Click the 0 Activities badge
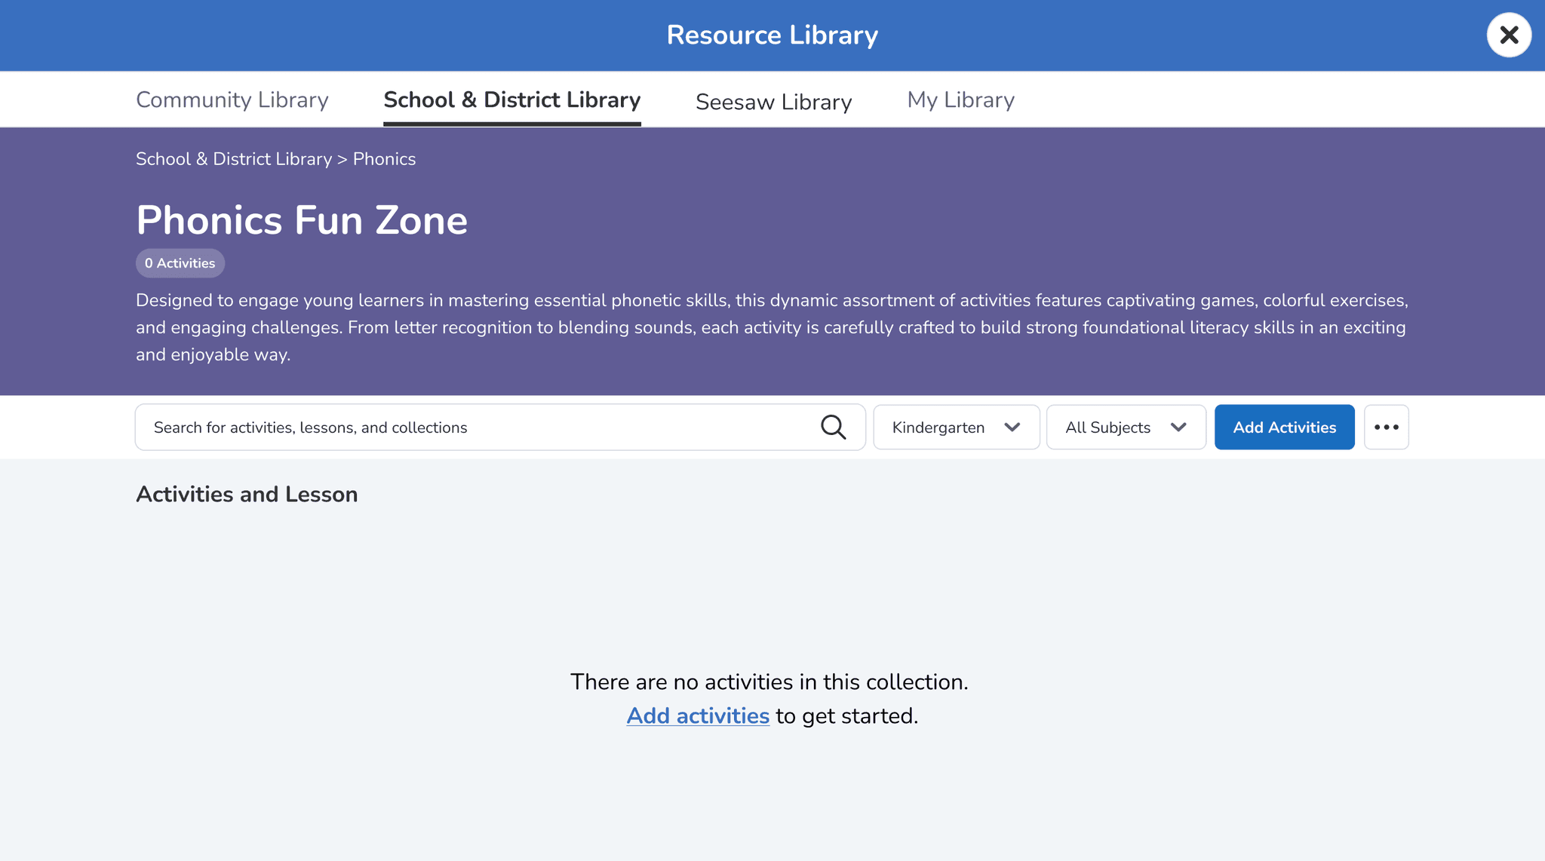This screenshot has height=861, width=1545. pos(180,263)
